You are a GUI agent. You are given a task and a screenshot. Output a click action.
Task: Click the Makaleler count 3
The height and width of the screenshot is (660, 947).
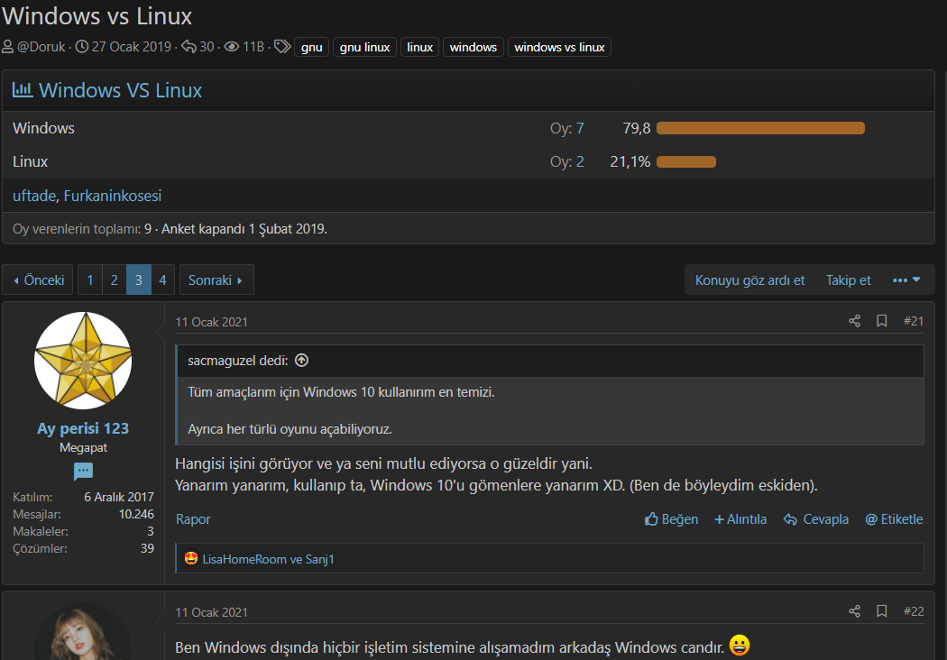point(151,531)
